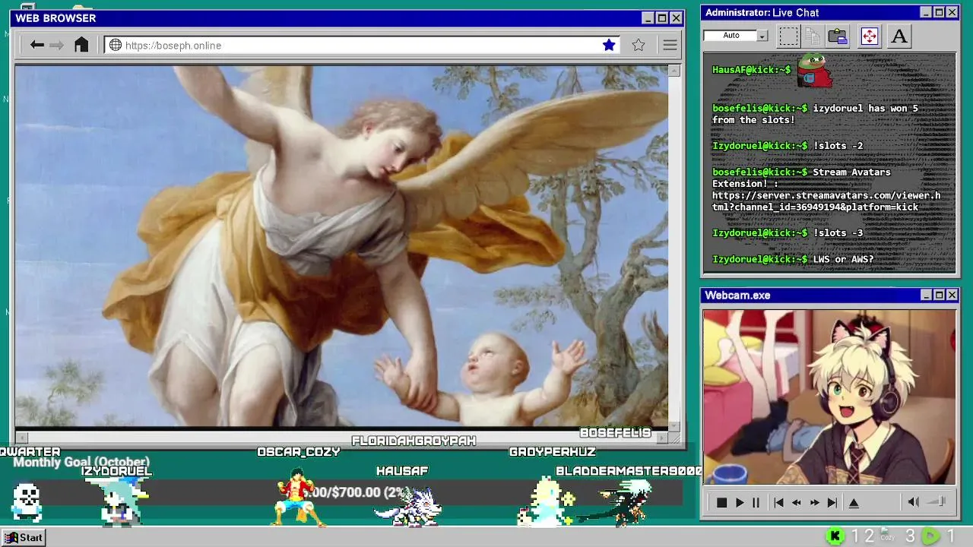973x547 pixels.
Task: Click the green Rumble play icon in tray
Action: tap(930, 536)
